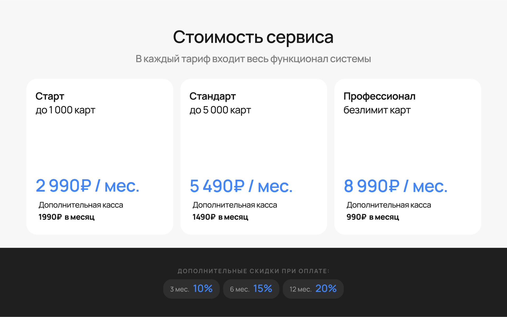Click the 3 мес. 10% discount pill
The image size is (507, 317).
pyautogui.click(x=191, y=289)
